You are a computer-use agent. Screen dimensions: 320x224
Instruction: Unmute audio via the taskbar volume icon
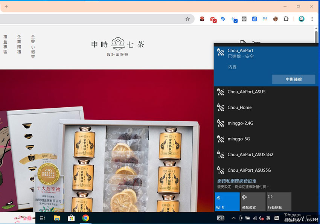click(261, 218)
